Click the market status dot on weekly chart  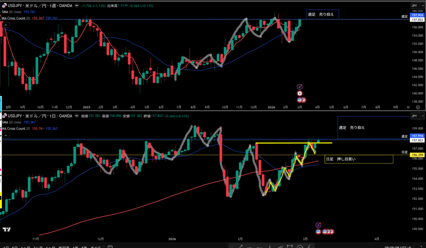(x=77, y=6)
